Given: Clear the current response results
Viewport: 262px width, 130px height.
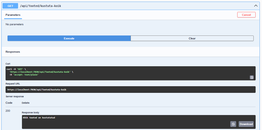Looking at the screenshot, I should 192,38.
